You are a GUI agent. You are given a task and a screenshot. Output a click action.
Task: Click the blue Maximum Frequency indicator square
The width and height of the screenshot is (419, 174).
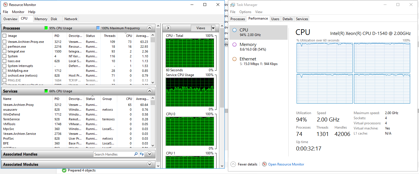98,28
